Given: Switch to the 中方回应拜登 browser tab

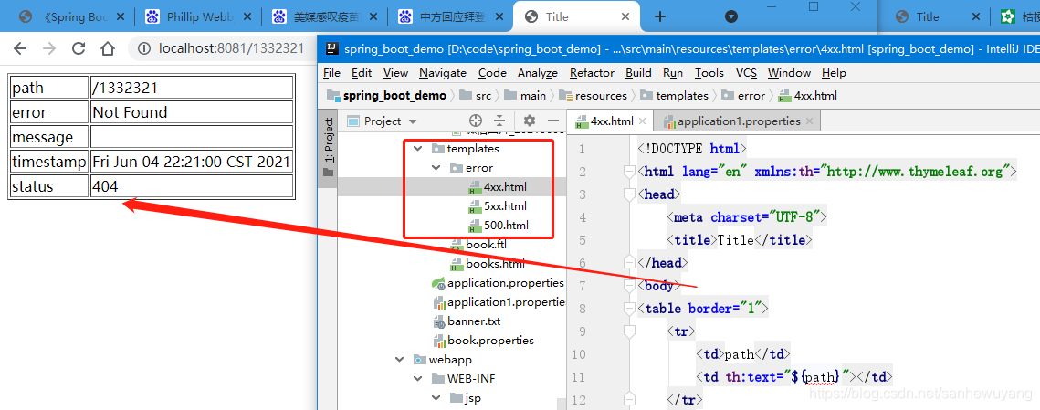Looking at the screenshot, I should click(x=454, y=16).
